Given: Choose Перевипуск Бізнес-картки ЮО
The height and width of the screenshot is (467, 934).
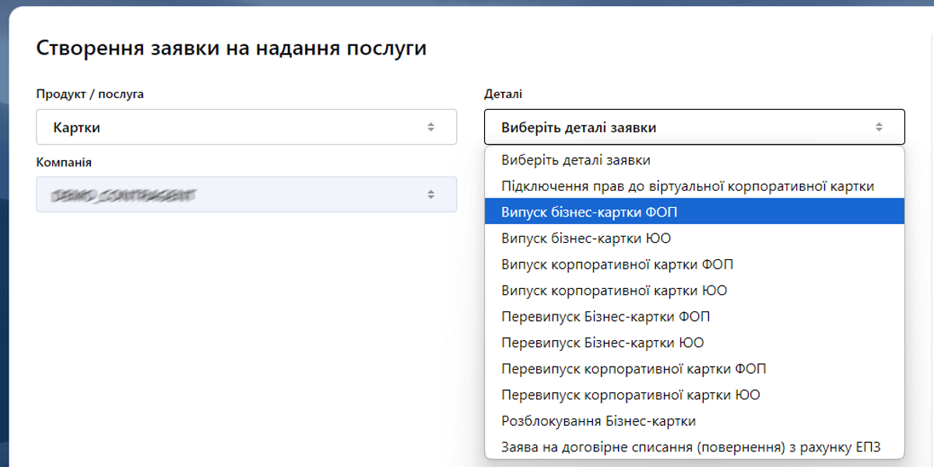Looking at the screenshot, I should point(694,342).
